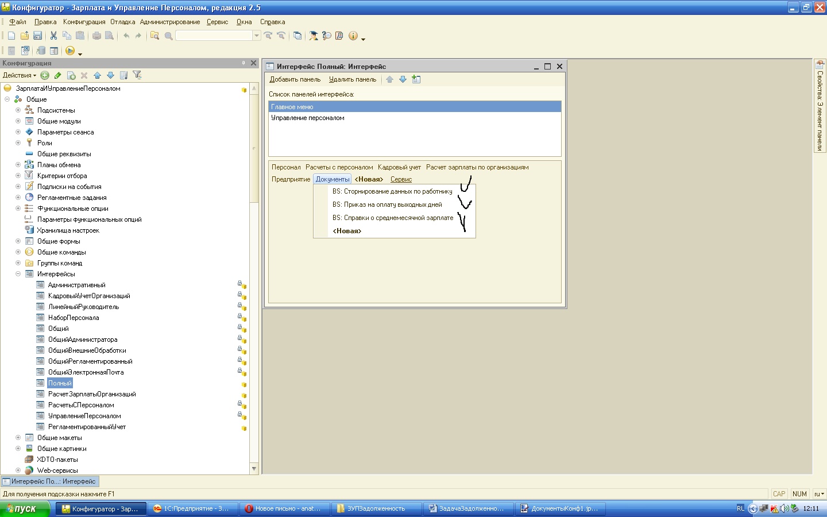827x517 pixels.
Task: Click the Windows пуск start button
Action: pyautogui.click(x=25, y=508)
